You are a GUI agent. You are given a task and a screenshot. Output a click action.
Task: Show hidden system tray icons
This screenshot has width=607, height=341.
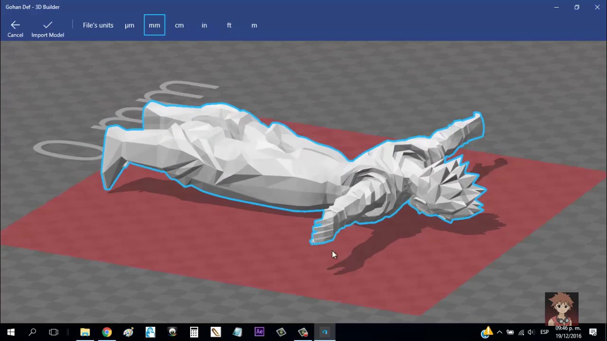pyautogui.click(x=499, y=332)
